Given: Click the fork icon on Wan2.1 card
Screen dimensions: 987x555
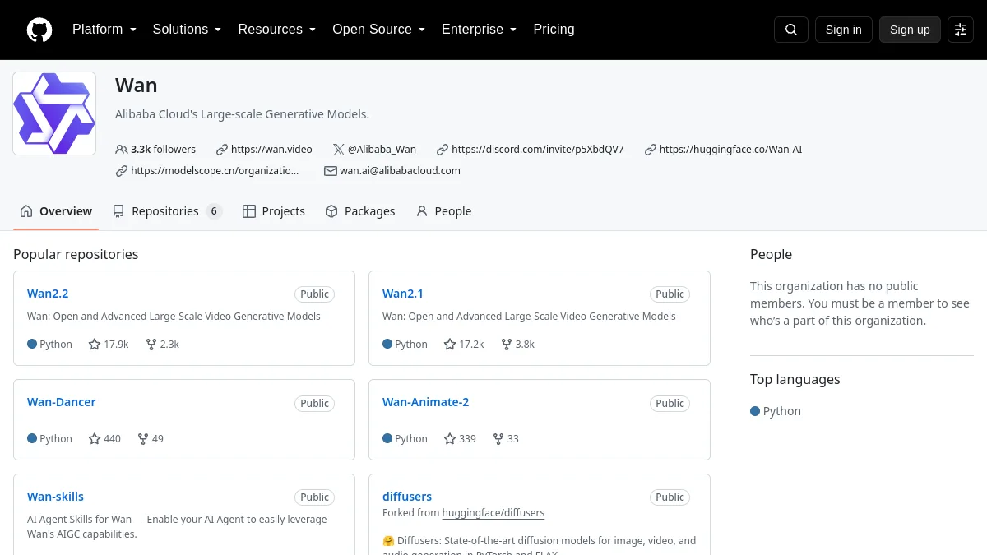Looking at the screenshot, I should [x=507, y=345].
